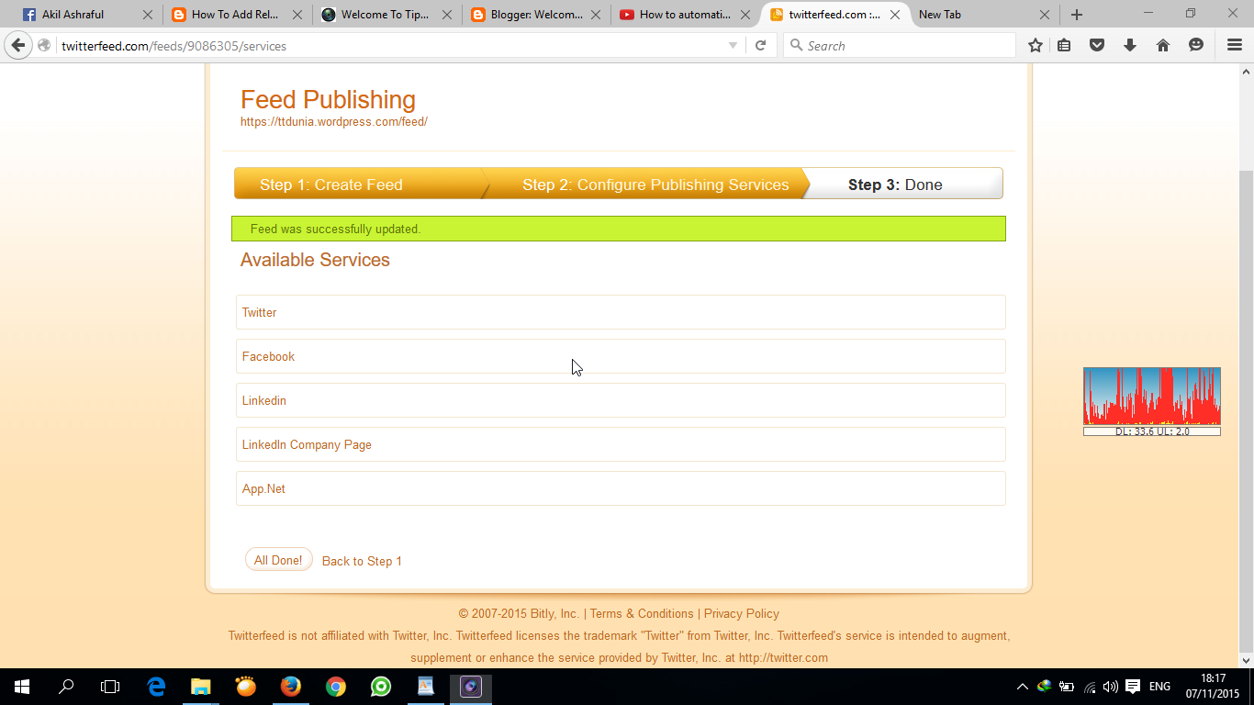Click the site identity globe icon
The width and height of the screenshot is (1254, 705).
pos(44,46)
